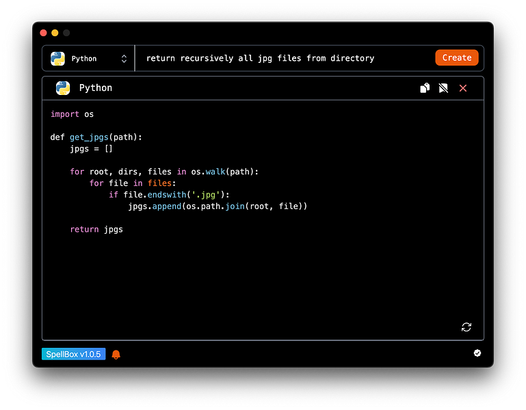
Task: Click the Python logo in result header
Action: 63,88
